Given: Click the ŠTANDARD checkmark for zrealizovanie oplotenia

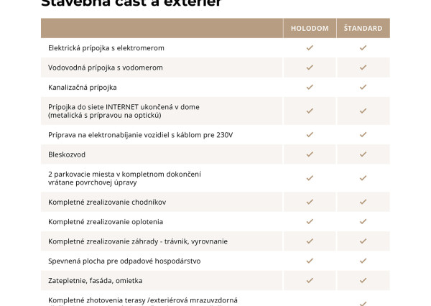Looking at the screenshot, I should [x=363, y=221].
